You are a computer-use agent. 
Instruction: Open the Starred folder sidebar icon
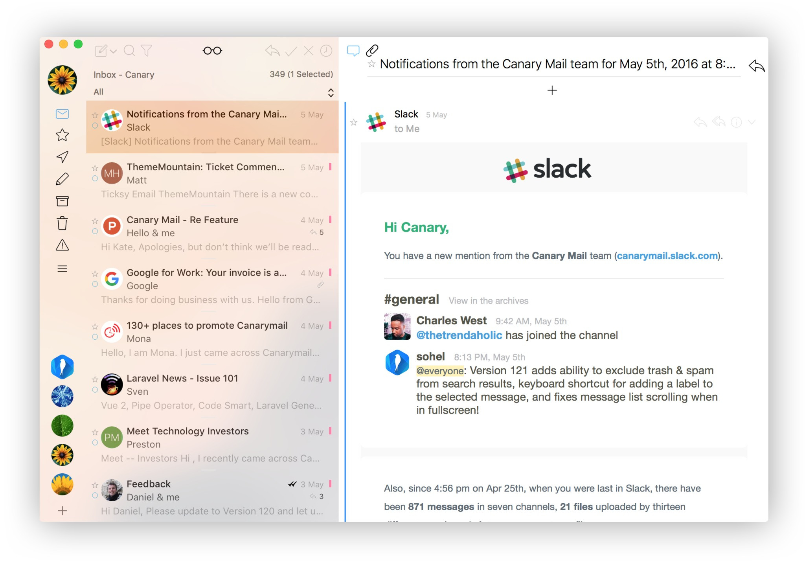coord(62,135)
